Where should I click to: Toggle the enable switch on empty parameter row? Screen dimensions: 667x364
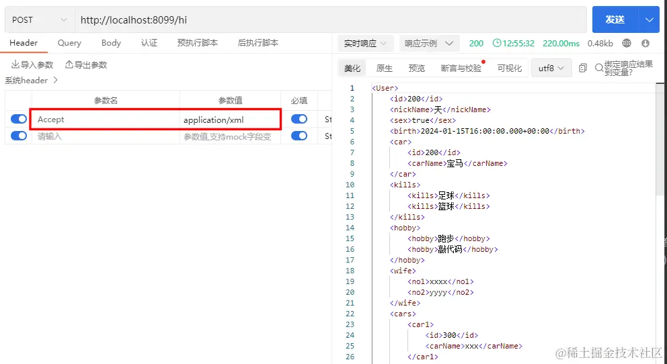(19, 136)
